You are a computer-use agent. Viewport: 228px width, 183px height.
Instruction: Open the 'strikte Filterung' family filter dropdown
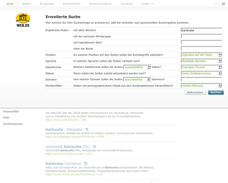coord(201,86)
